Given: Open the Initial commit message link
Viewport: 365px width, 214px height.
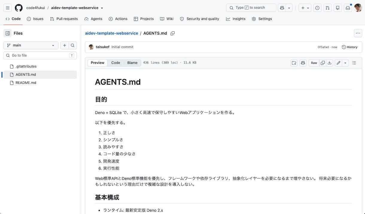Looking at the screenshot, I should pos(122,47).
